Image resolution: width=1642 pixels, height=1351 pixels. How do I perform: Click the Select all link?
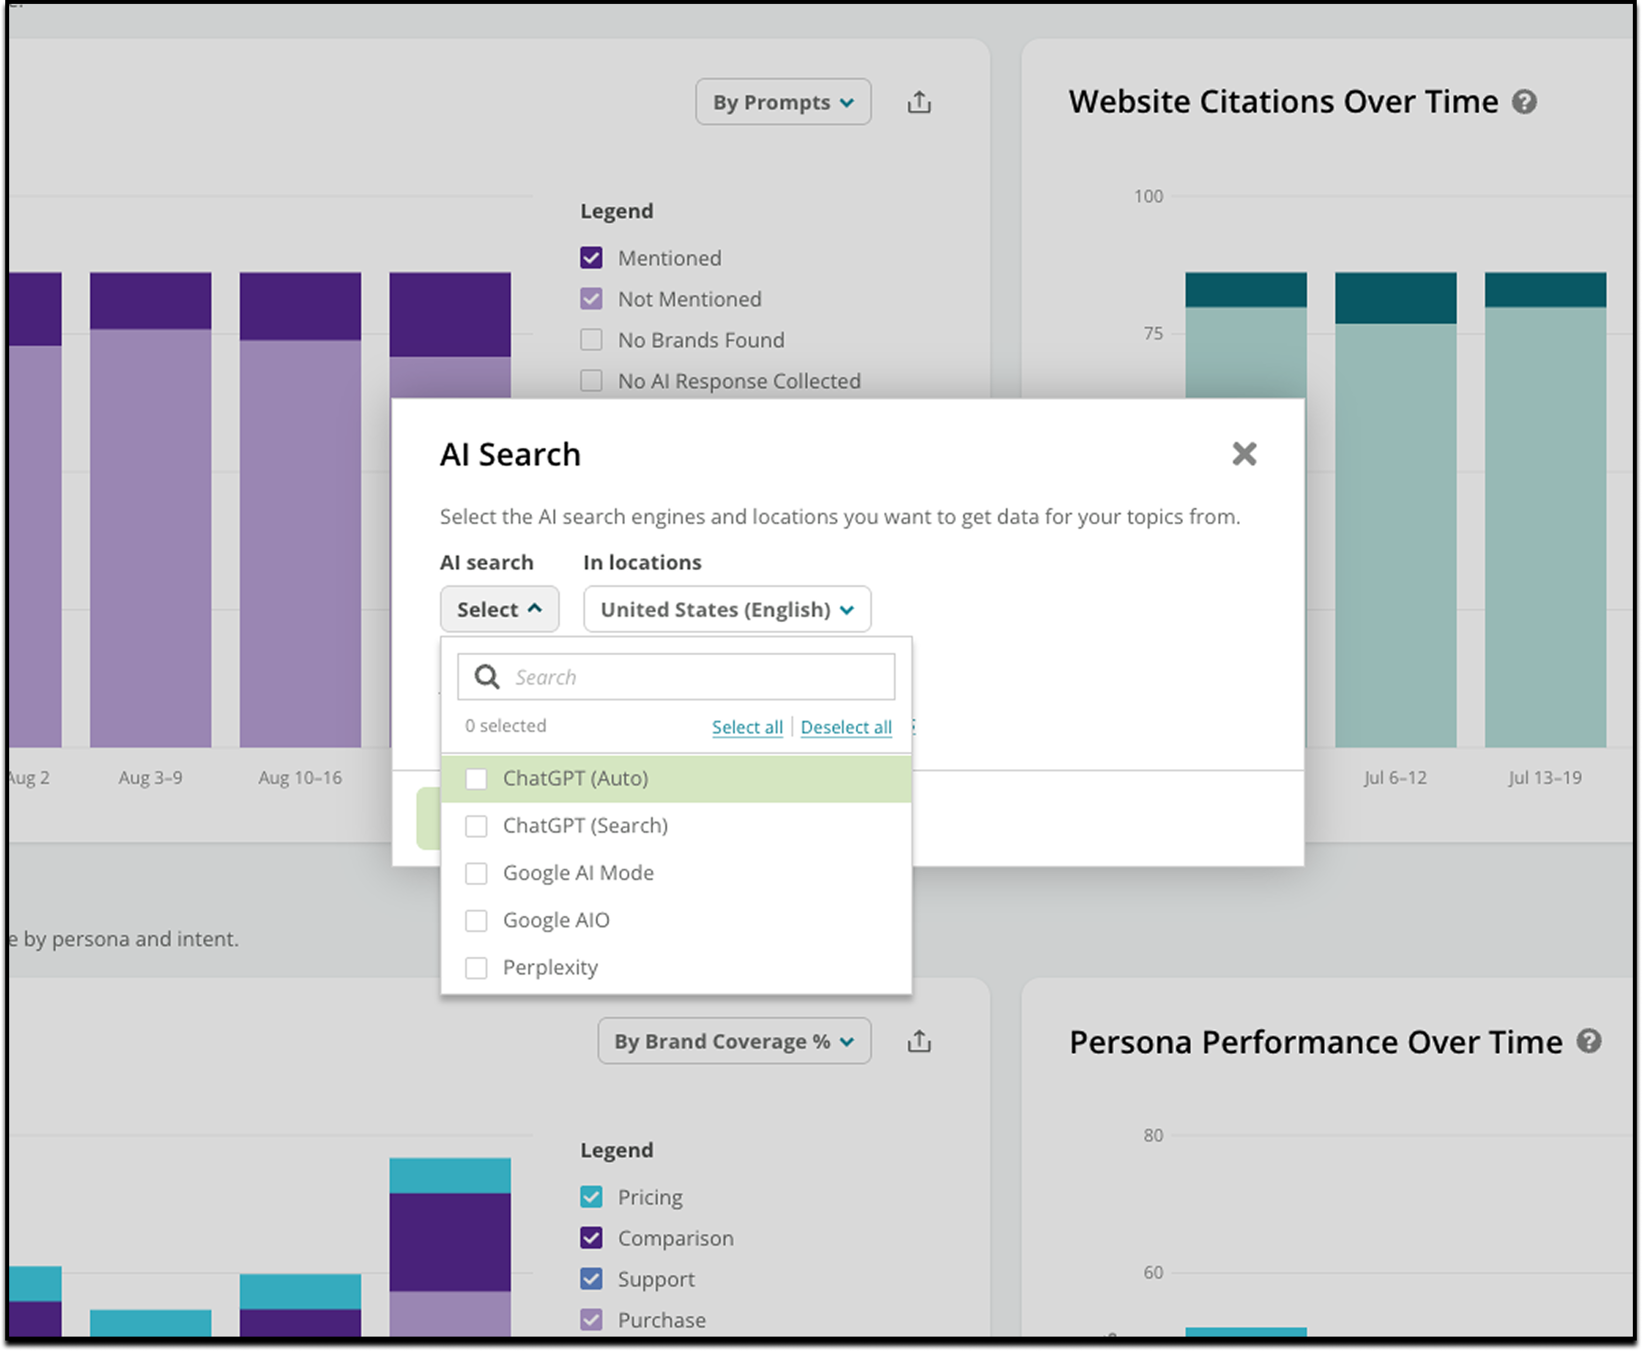[x=747, y=727]
